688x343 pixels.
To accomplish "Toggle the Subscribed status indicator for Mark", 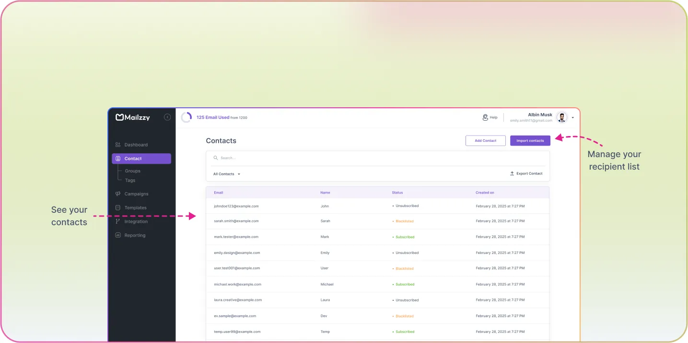I will [x=394, y=237].
